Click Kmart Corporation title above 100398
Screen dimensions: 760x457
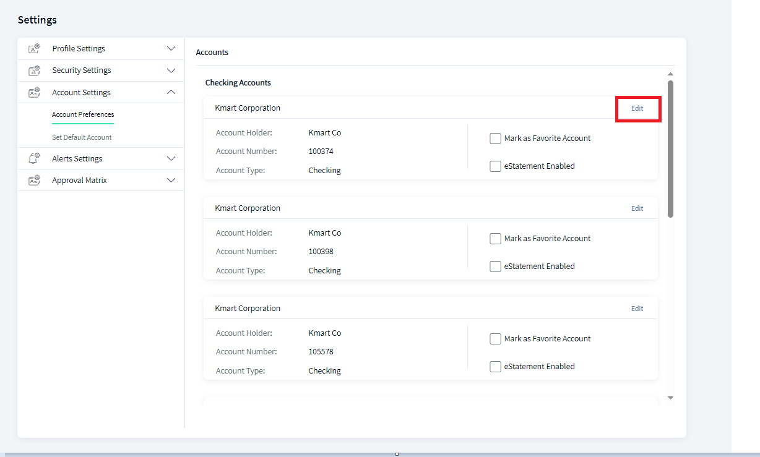tap(248, 208)
